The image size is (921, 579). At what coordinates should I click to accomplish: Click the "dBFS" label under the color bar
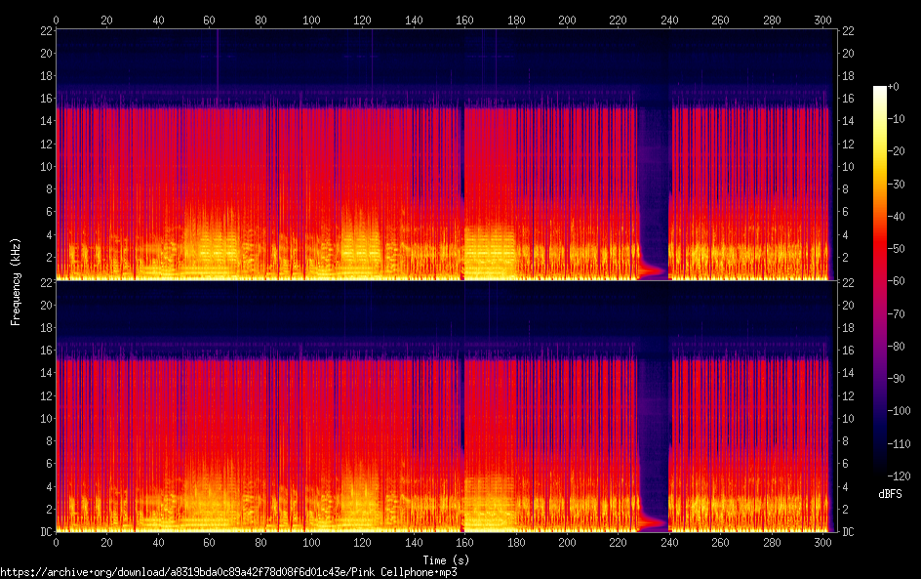click(889, 495)
